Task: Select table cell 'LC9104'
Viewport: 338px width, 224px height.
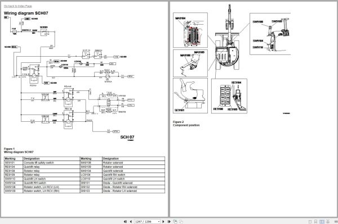Action: tap(91, 175)
